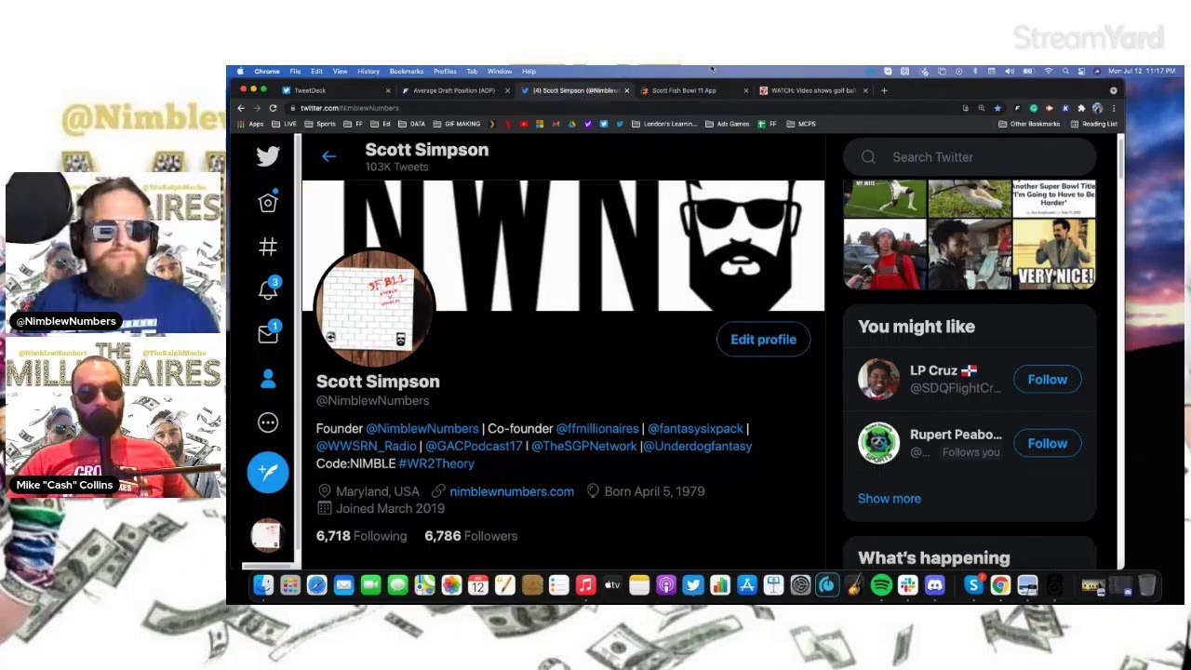Open #WR2Theory hashtag link
Image resolution: width=1191 pixels, height=670 pixels.
tap(436, 463)
